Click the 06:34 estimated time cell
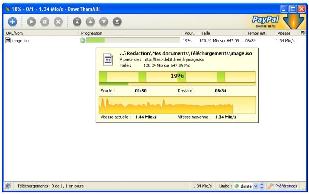 pos(250,41)
